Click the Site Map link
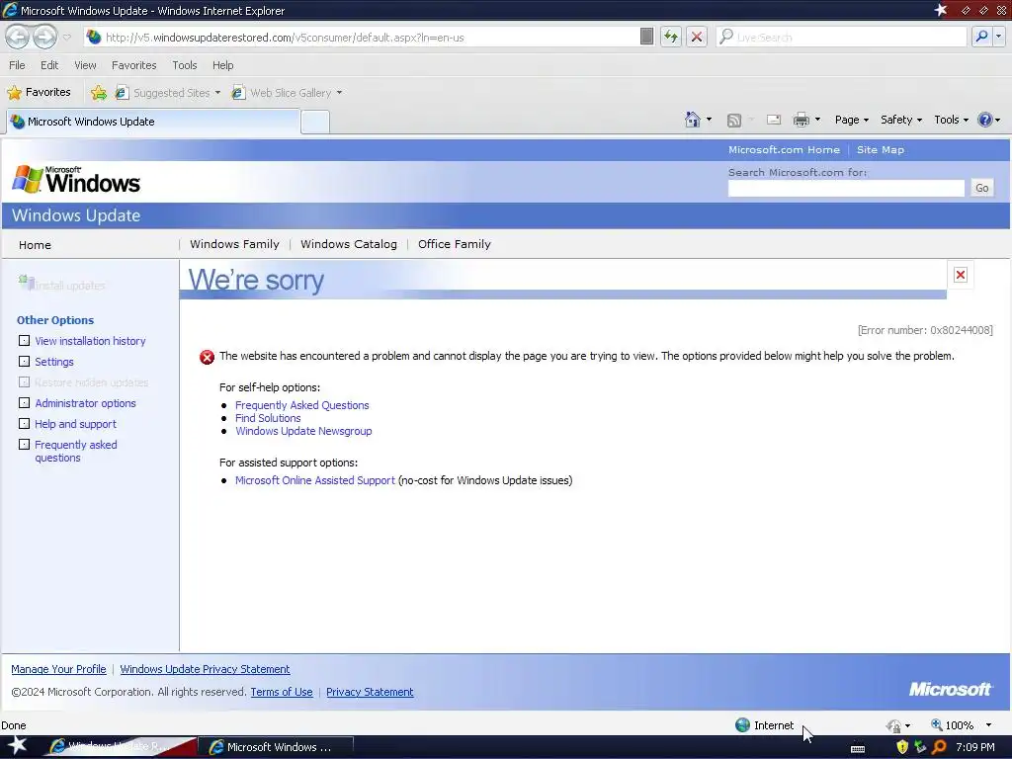1012x759 pixels. [881, 150]
